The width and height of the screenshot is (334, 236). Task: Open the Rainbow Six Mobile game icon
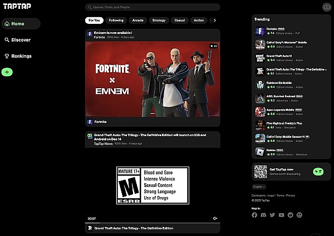tap(259, 85)
